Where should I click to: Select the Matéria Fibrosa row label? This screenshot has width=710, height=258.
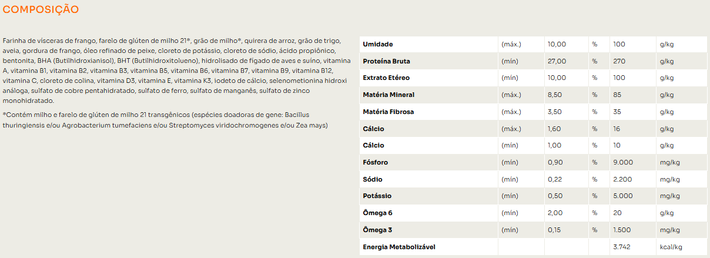[x=389, y=112]
